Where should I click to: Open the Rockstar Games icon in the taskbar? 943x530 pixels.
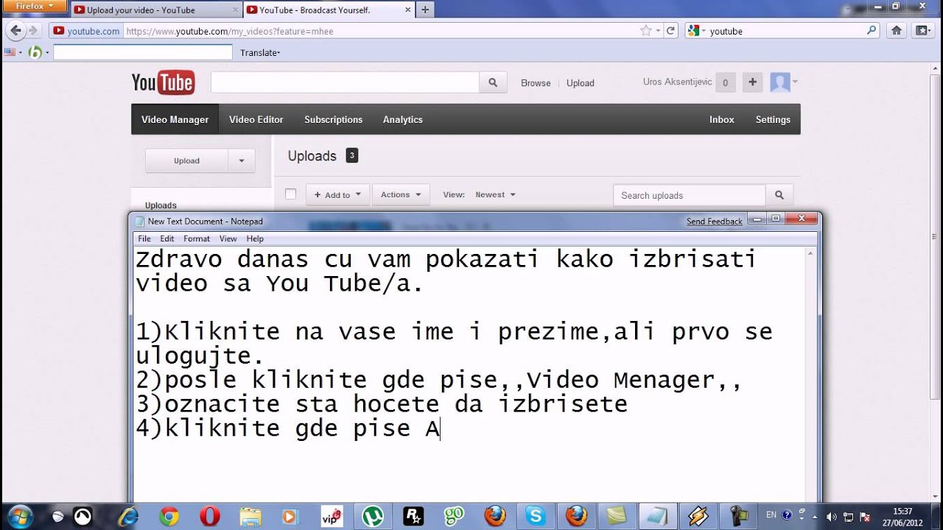(413, 516)
